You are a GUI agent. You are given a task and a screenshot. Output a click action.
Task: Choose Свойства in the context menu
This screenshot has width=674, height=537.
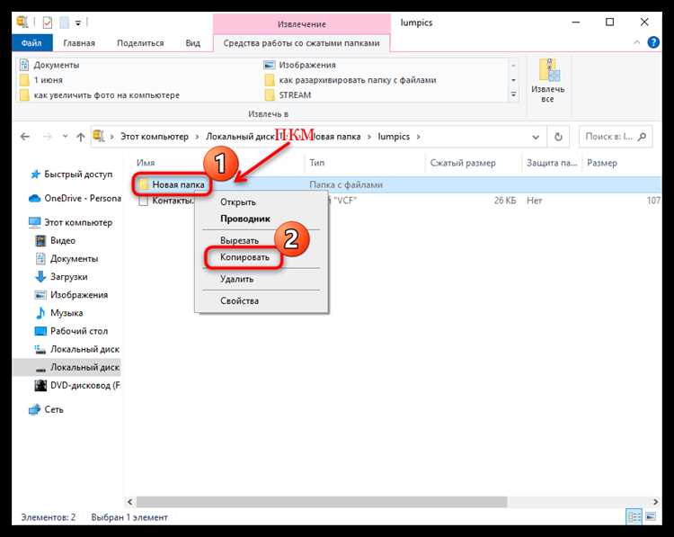239,300
